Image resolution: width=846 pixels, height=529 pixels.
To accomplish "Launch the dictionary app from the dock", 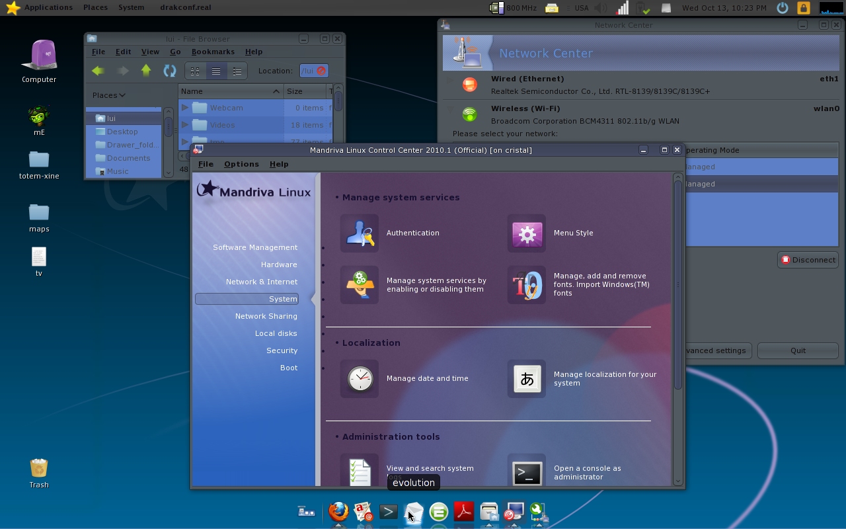I will [364, 512].
